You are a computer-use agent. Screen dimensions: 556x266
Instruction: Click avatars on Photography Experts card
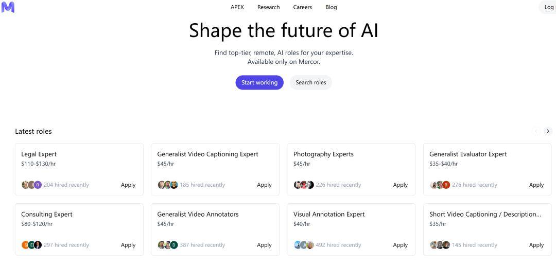tap(304, 185)
